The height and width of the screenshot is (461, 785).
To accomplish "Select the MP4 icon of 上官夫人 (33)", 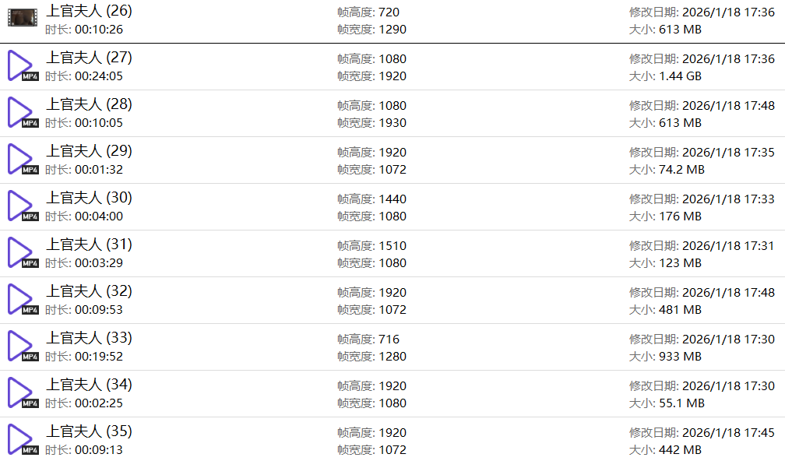I will (21, 347).
